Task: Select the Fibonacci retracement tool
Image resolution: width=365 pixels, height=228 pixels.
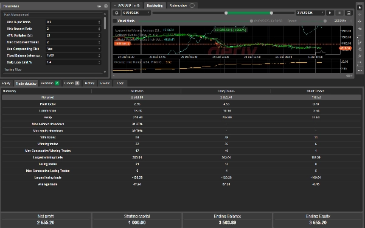Action: [x=360, y=63]
